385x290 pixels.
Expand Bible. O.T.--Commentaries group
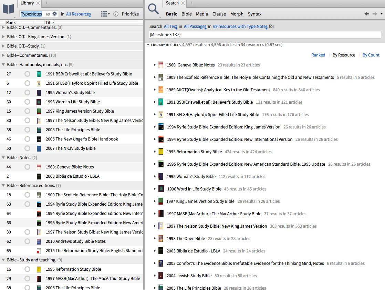(3, 28)
